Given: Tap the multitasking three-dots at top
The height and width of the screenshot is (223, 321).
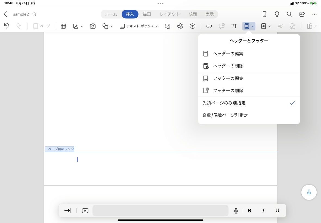Looking at the screenshot, I should tap(160, 3).
